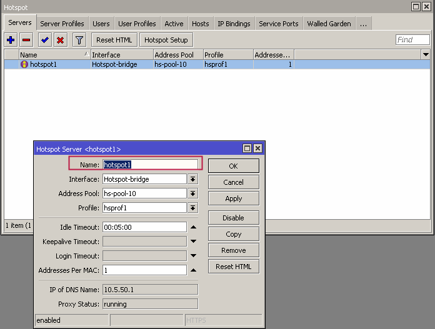Expand the Login Timeout field
435x329 pixels.
tap(193, 256)
